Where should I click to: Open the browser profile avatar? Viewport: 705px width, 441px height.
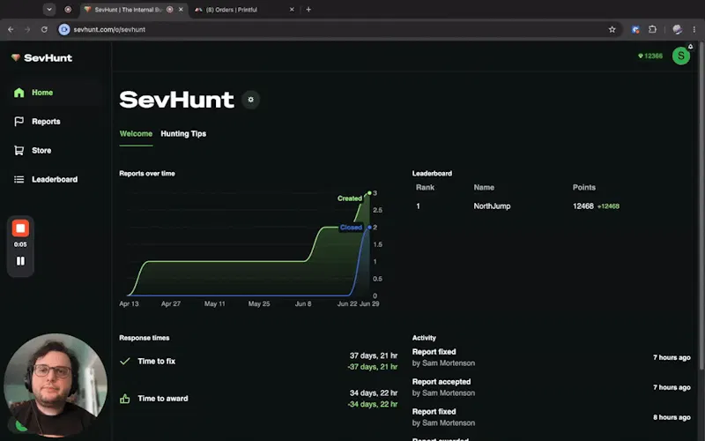[x=677, y=29]
